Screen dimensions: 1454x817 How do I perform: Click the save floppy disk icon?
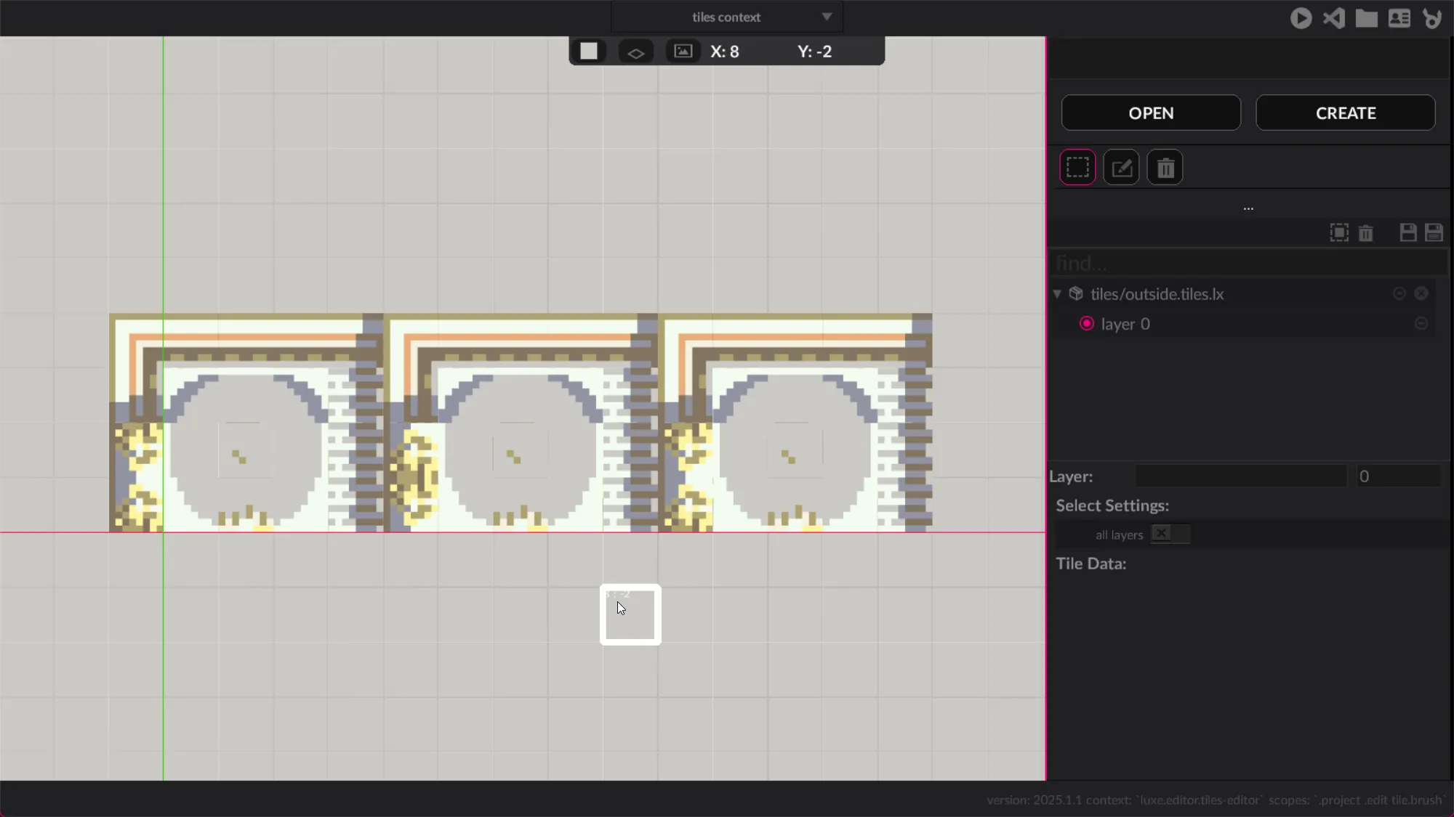[x=1408, y=232]
